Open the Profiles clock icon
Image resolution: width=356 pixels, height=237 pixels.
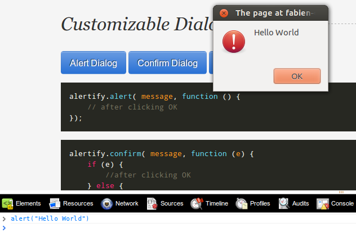pyautogui.click(x=241, y=203)
